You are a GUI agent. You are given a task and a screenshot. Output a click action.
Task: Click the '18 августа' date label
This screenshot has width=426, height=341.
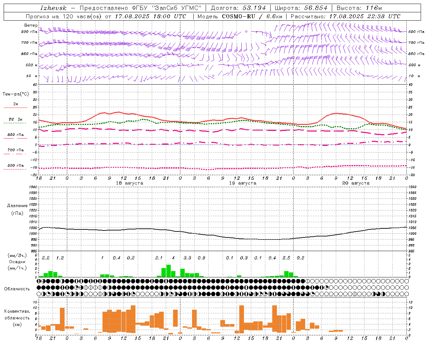click(x=129, y=183)
